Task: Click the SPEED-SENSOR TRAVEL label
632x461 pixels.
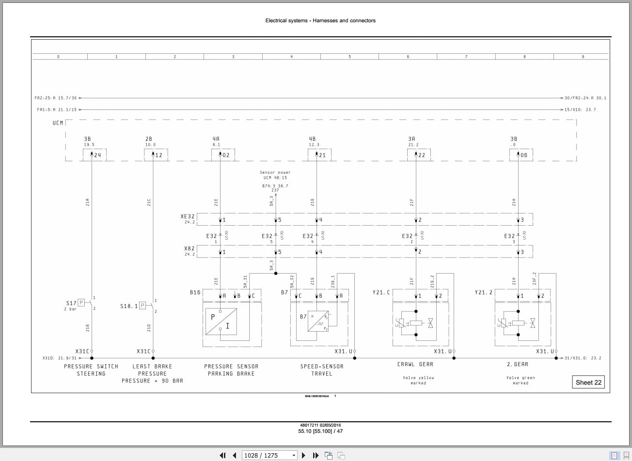Action: pyautogui.click(x=322, y=370)
